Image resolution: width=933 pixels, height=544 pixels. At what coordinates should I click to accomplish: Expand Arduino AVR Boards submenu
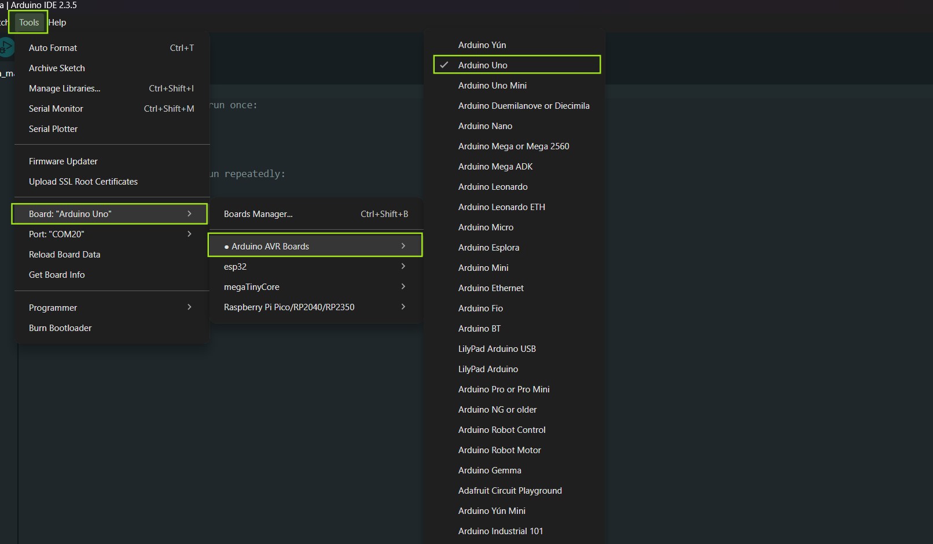(x=315, y=246)
